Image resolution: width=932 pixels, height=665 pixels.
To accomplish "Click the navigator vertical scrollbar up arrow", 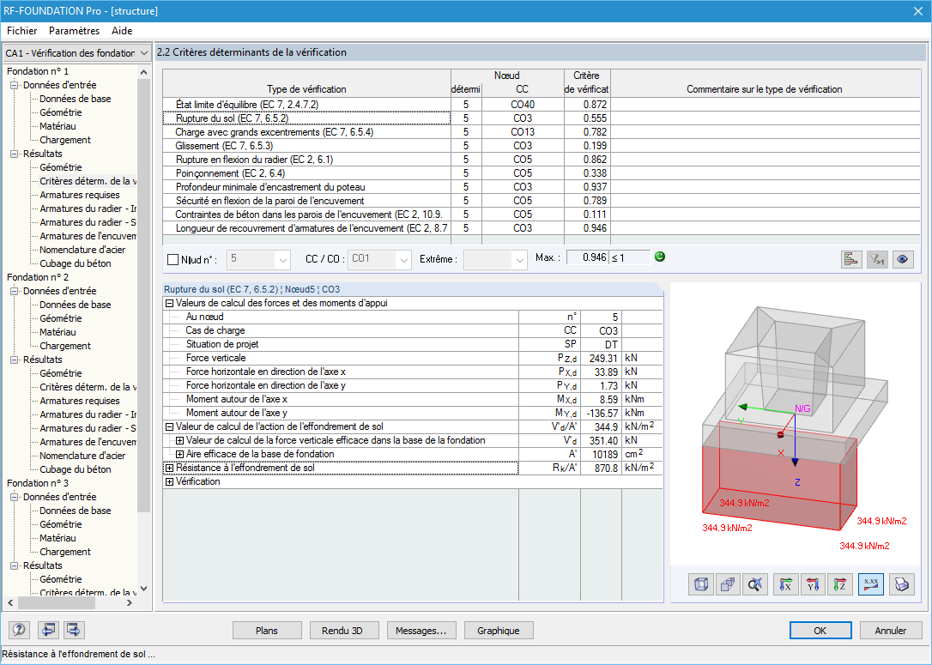I will coord(143,71).
